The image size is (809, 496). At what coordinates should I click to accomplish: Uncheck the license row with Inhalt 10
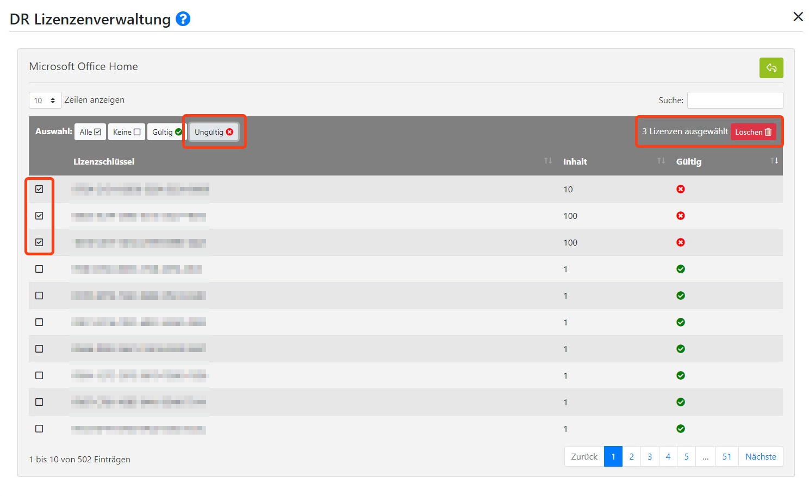[39, 189]
